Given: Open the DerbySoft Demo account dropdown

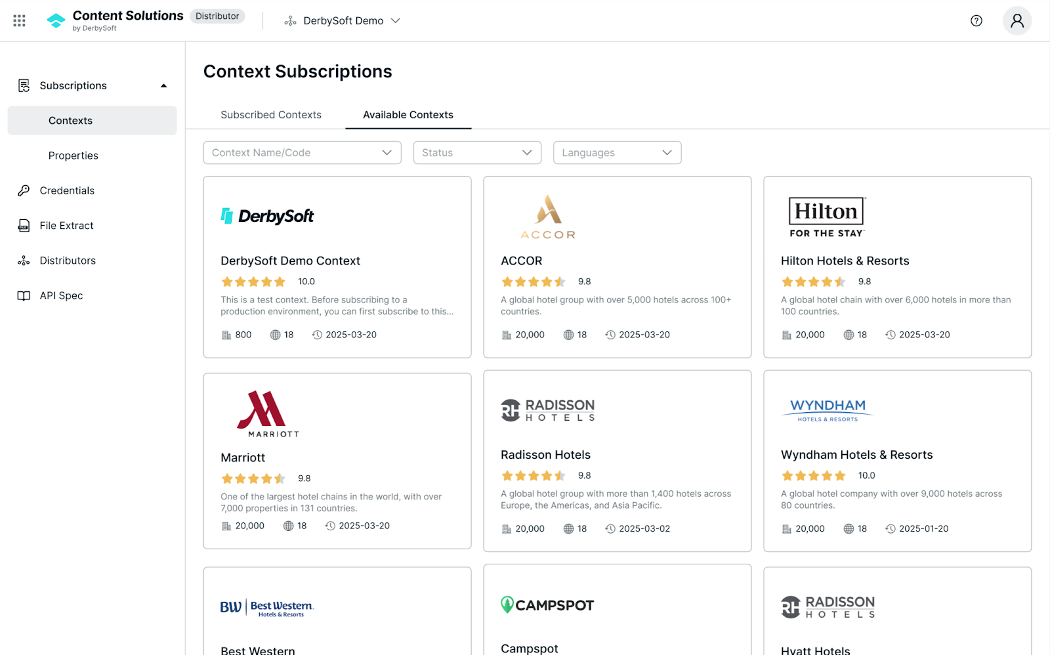Looking at the screenshot, I should point(343,21).
